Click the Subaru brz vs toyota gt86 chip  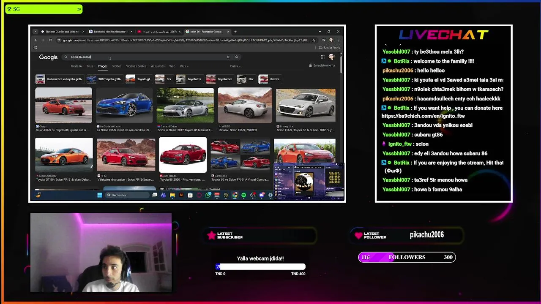point(59,79)
